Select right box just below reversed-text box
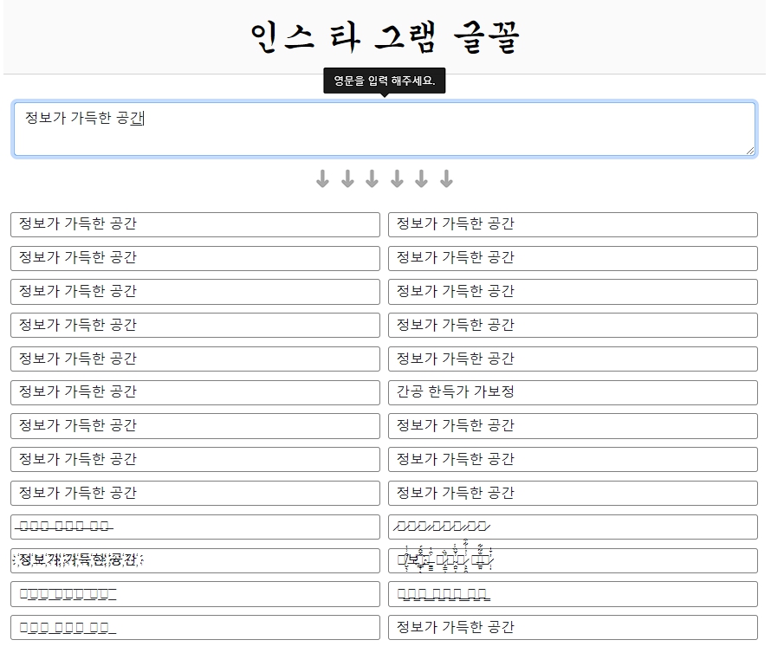The width and height of the screenshot is (771, 653). pyautogui.click(x=573, y=426)
